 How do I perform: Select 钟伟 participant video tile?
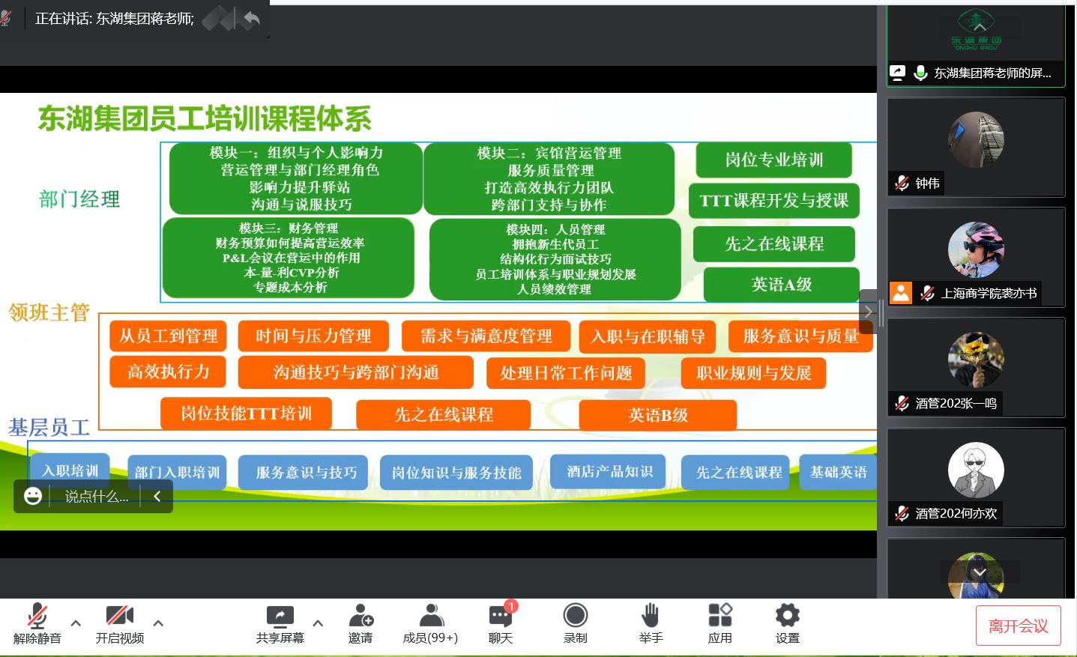pyautogui.click(x=976, y=148)
